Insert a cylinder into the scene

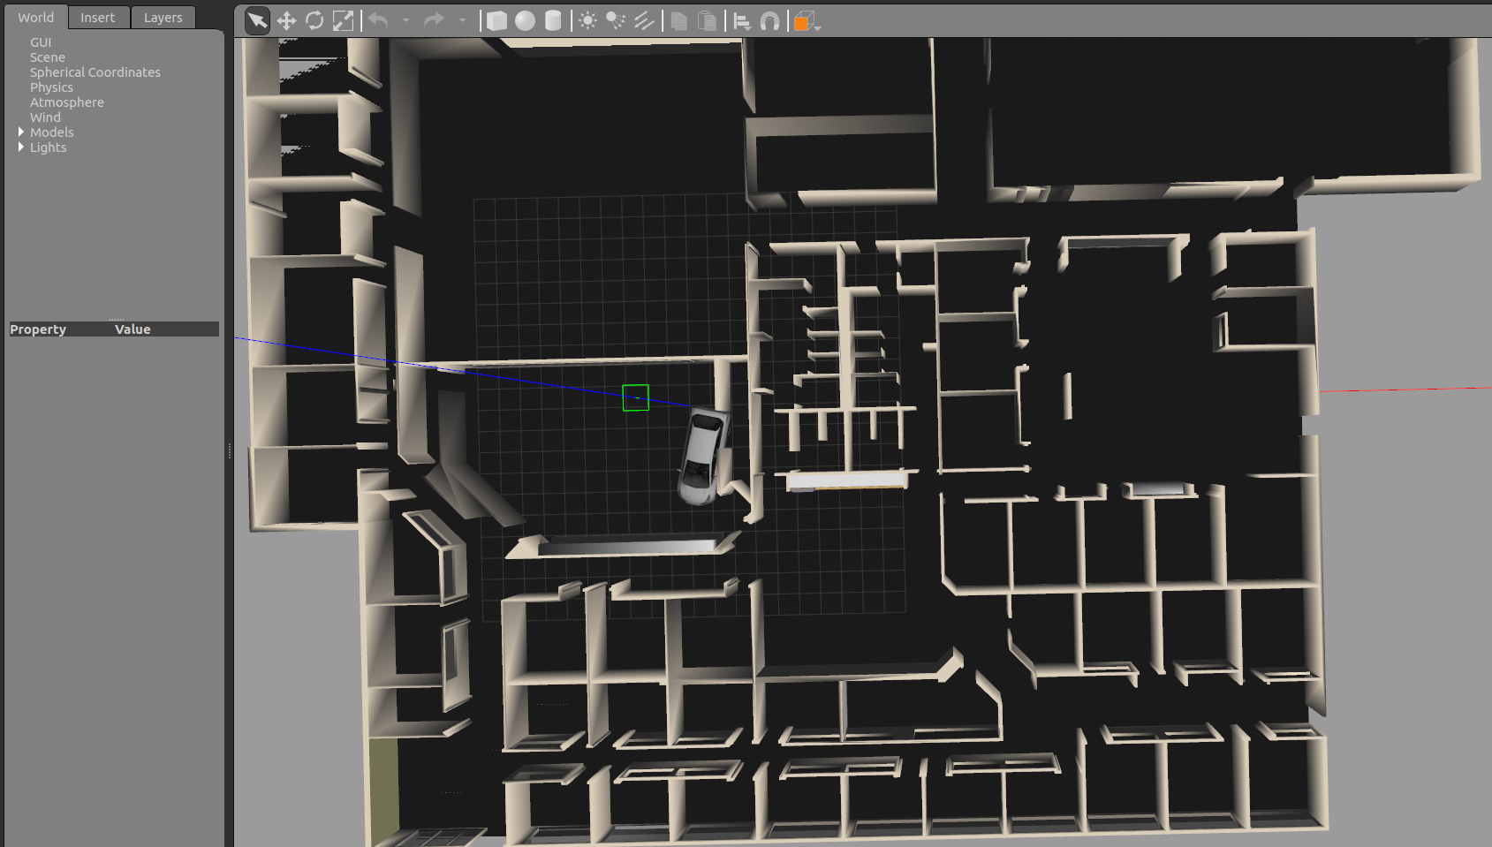pyautogui.click(x=553, y=20)
